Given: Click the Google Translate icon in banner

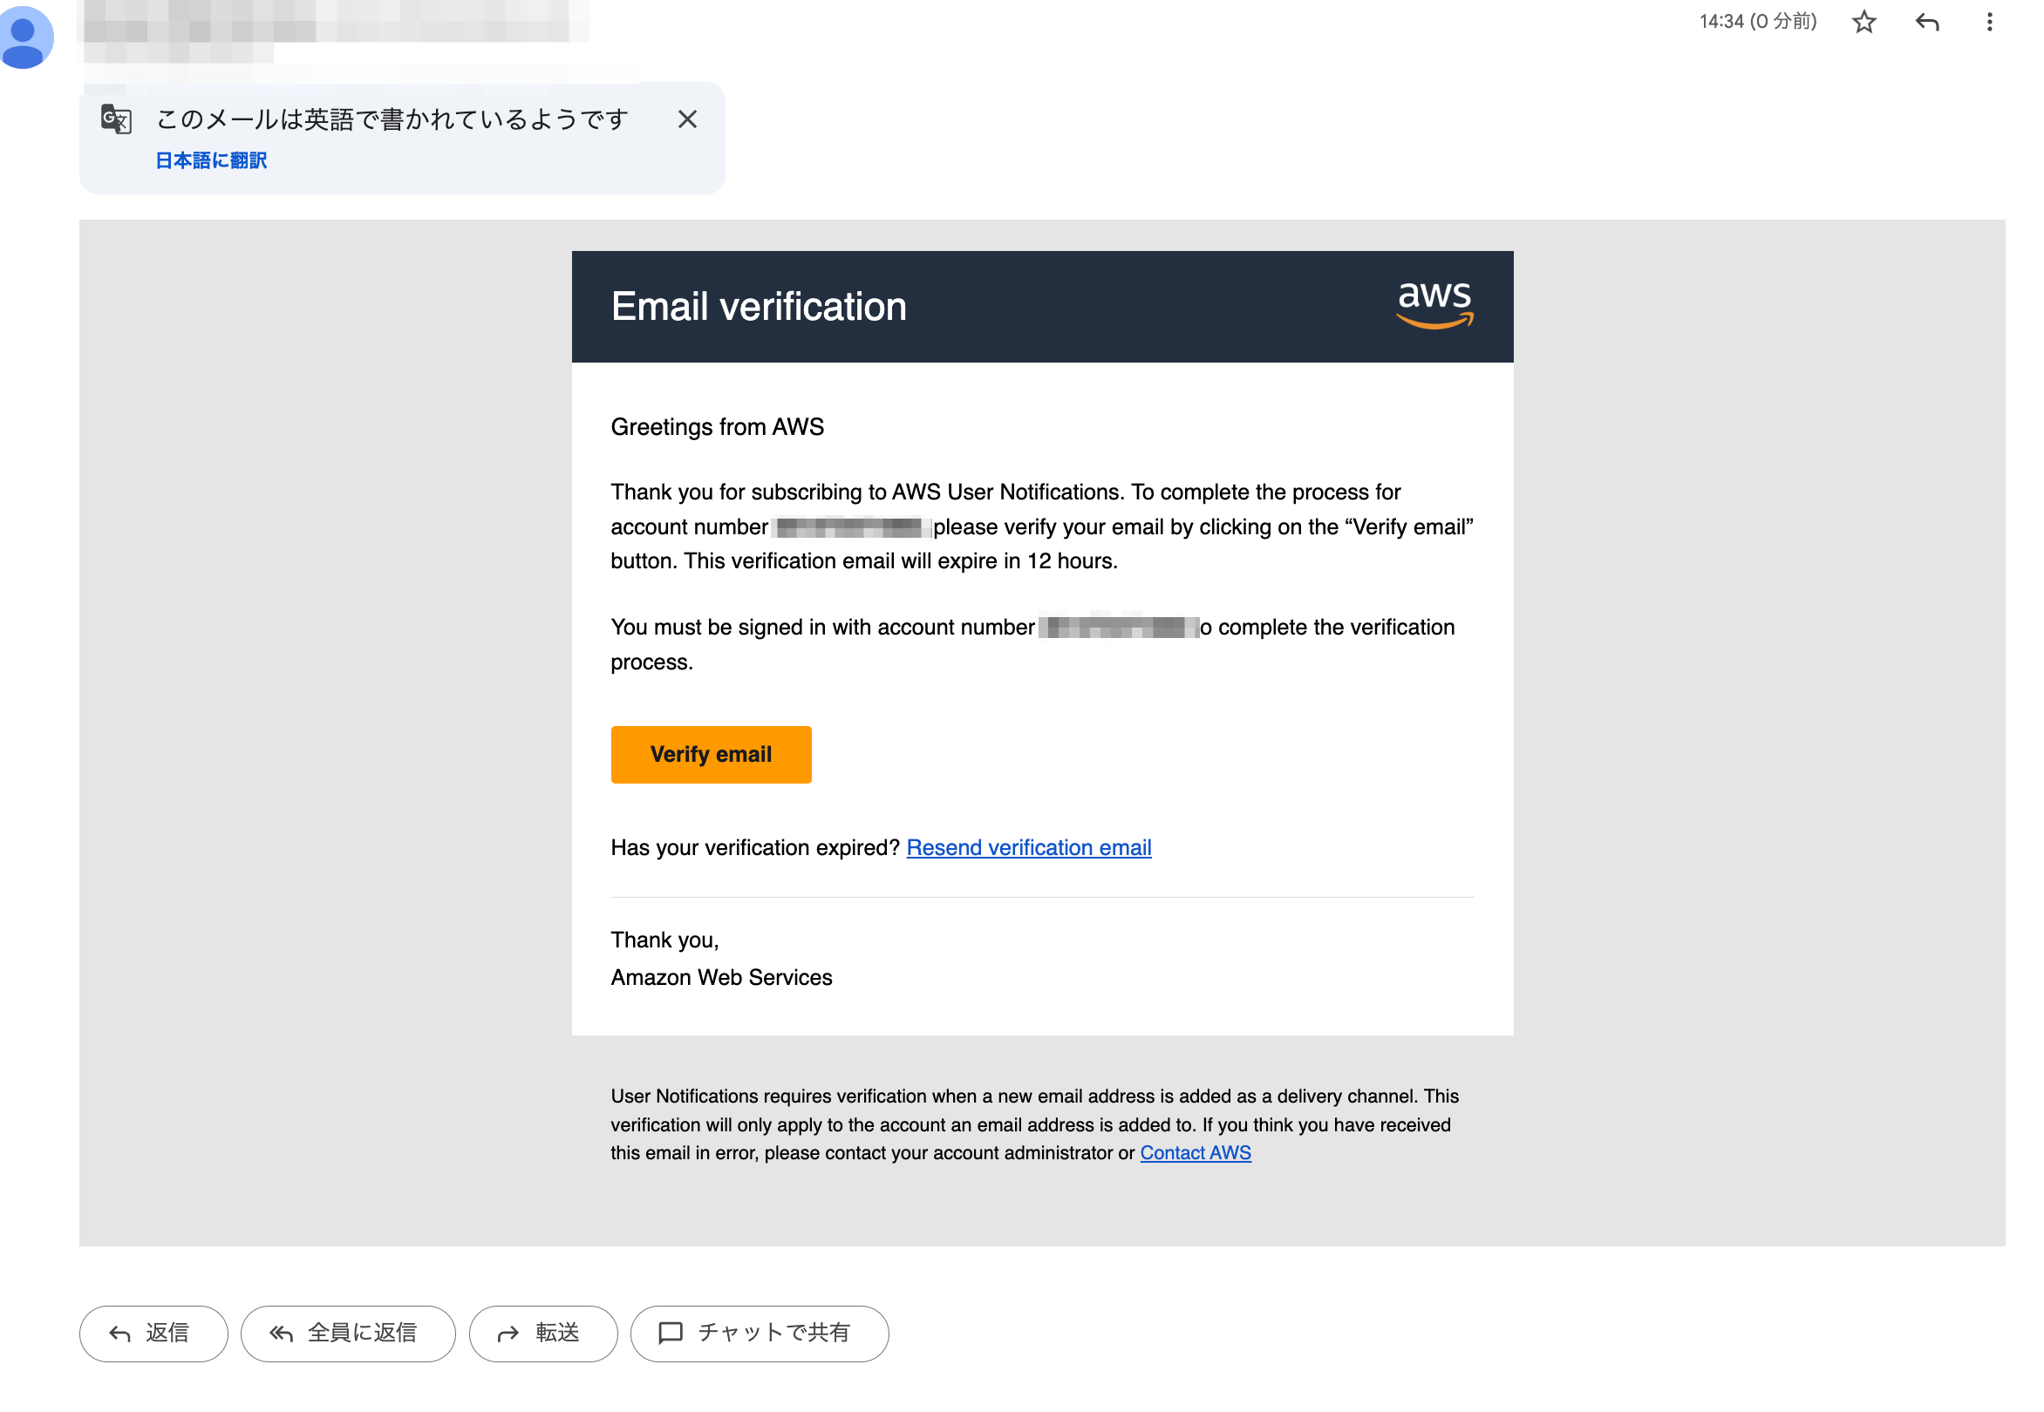Looking at the screenshot, I should [116, 119].
